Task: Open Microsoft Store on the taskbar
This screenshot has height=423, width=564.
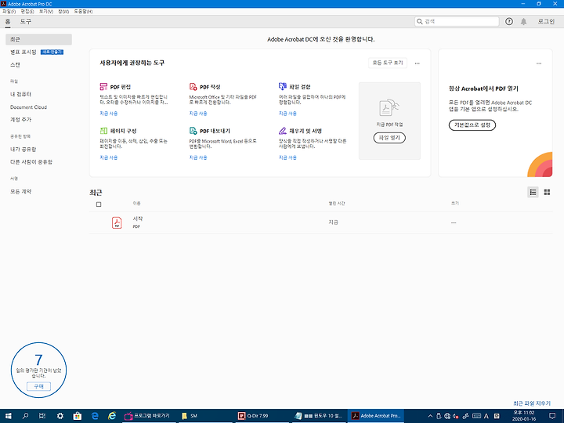Action: point(78,416)
